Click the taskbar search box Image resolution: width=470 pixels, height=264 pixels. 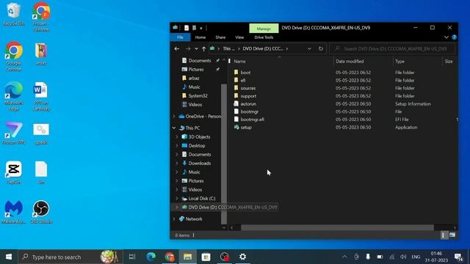pos(70,257)
